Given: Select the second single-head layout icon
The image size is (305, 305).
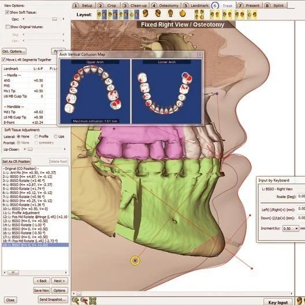Looking at the screenshot, I should pyautogui.click(x=158, y=14).
